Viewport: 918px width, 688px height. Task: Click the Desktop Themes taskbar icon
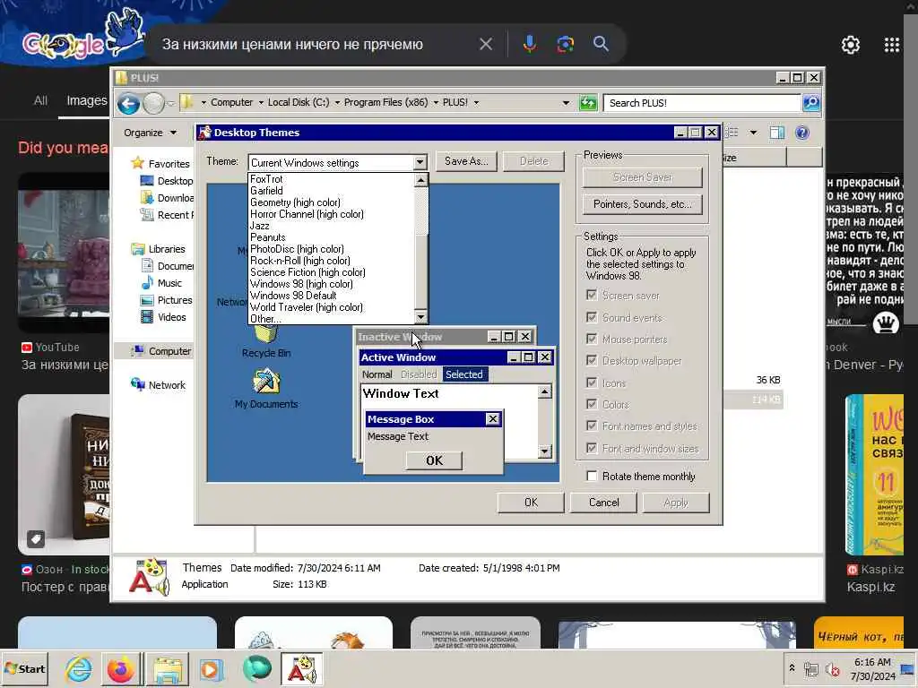point(302,668)
